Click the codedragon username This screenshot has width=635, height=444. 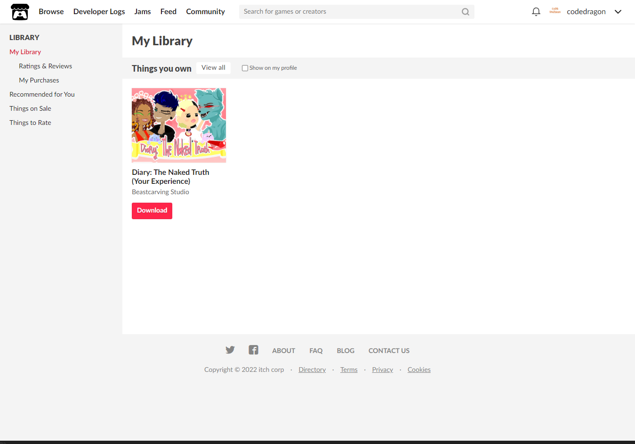coord(587,11)
